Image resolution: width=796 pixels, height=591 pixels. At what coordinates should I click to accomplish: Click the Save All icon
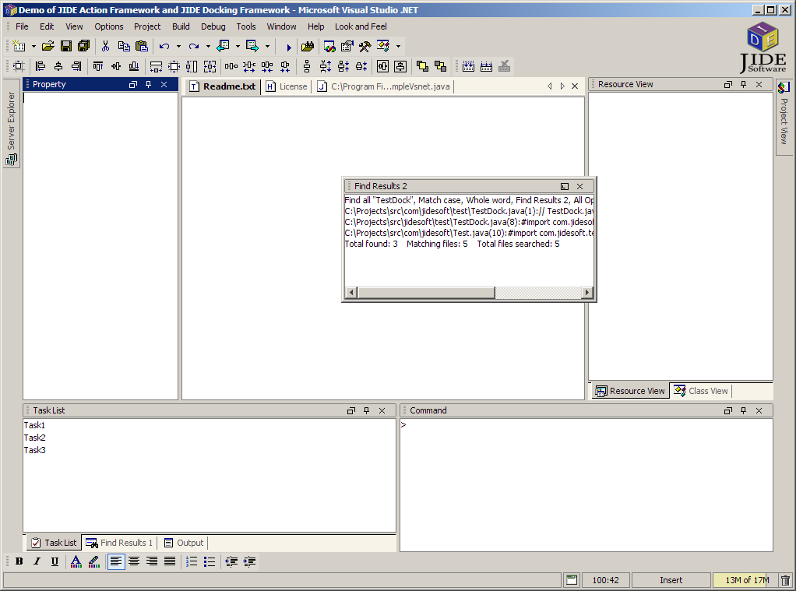click(84, 46)
